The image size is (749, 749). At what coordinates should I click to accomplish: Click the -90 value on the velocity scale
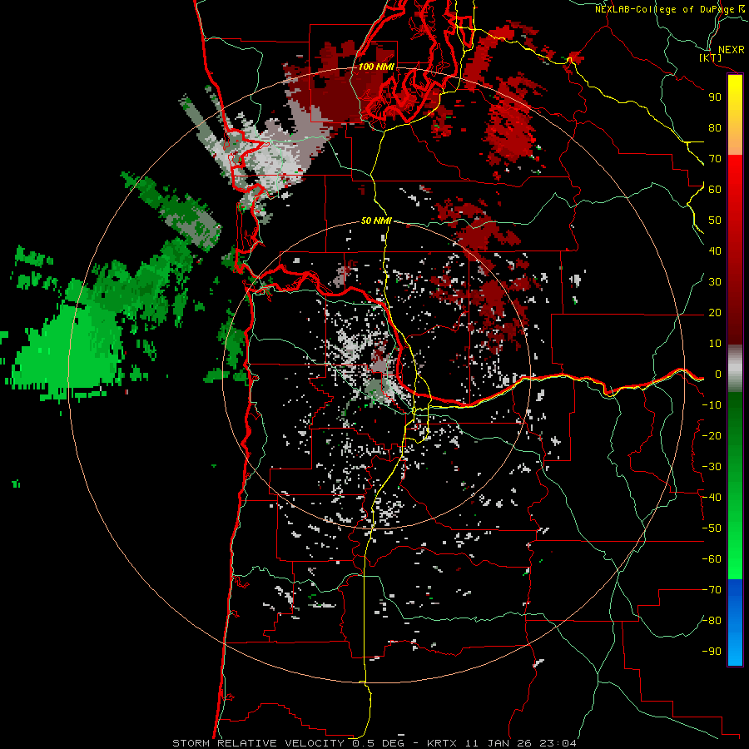[712, 652]
